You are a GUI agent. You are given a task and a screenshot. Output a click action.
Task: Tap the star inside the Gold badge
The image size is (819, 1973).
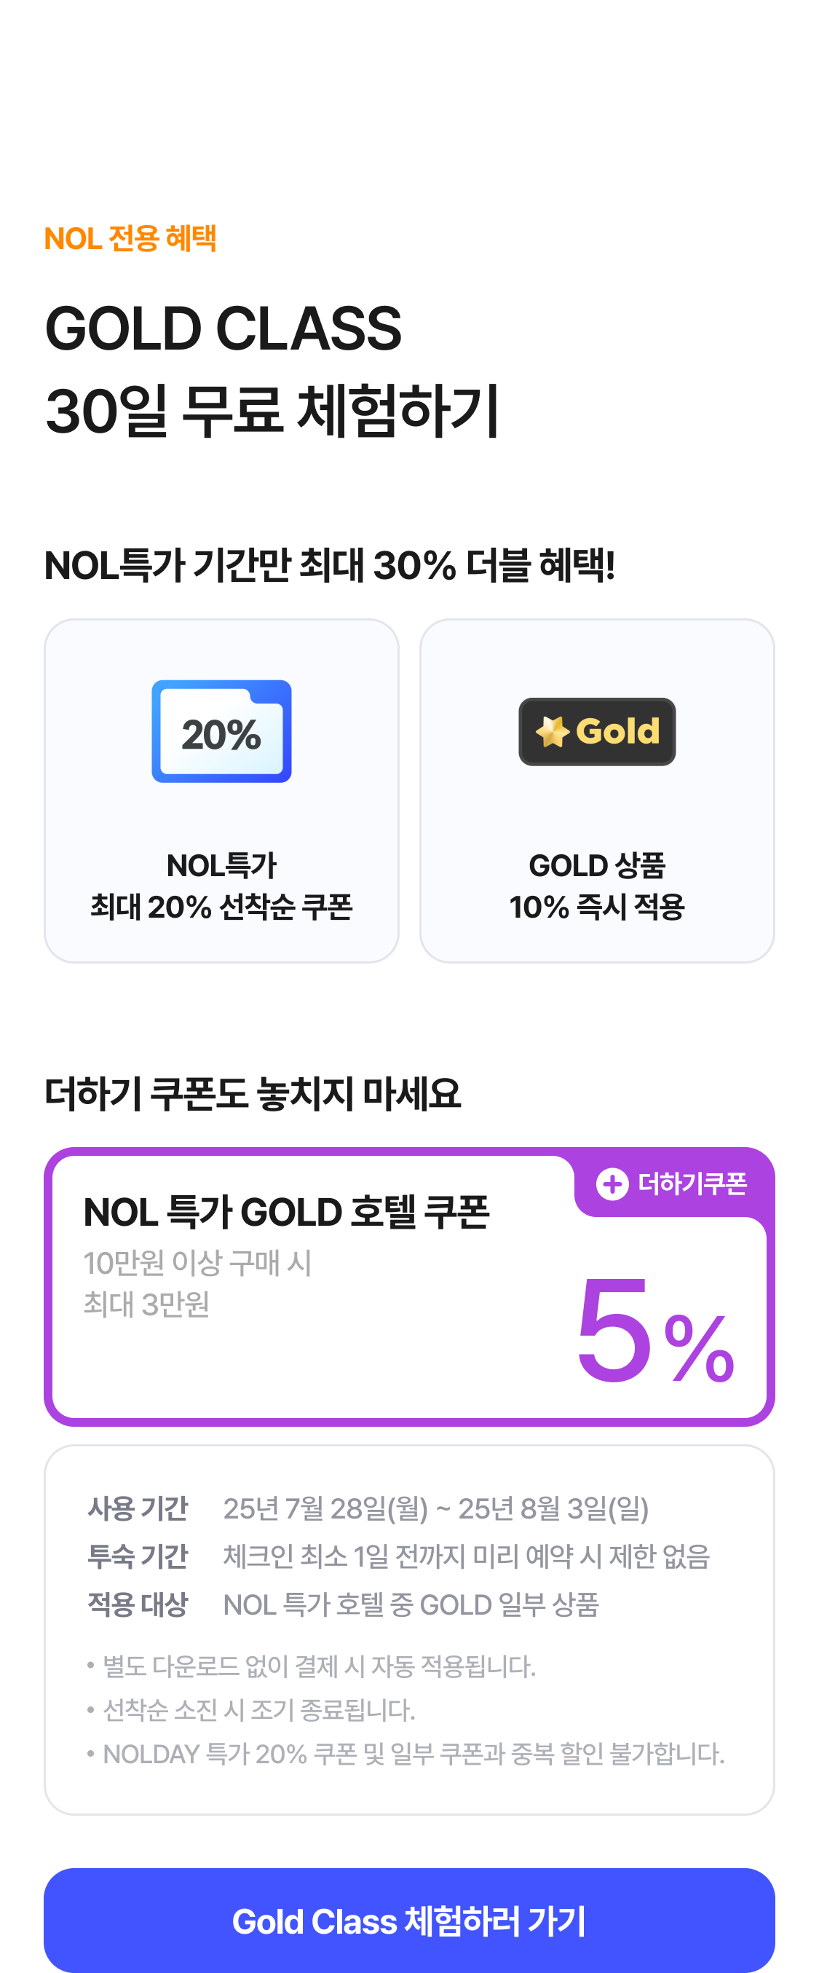click(x=552, y=731)
